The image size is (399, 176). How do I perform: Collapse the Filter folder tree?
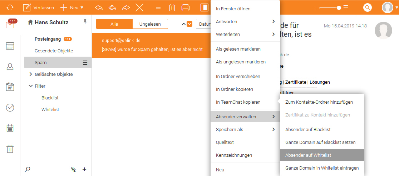click(30, 86)
